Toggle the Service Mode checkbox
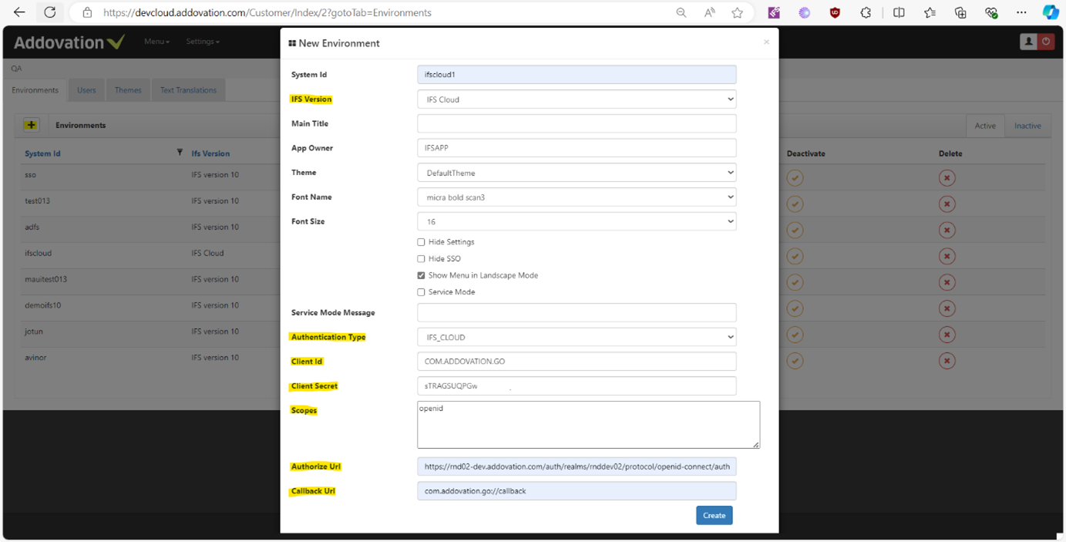The height and width of the screenshot is (542, 1066). [421, 292]
